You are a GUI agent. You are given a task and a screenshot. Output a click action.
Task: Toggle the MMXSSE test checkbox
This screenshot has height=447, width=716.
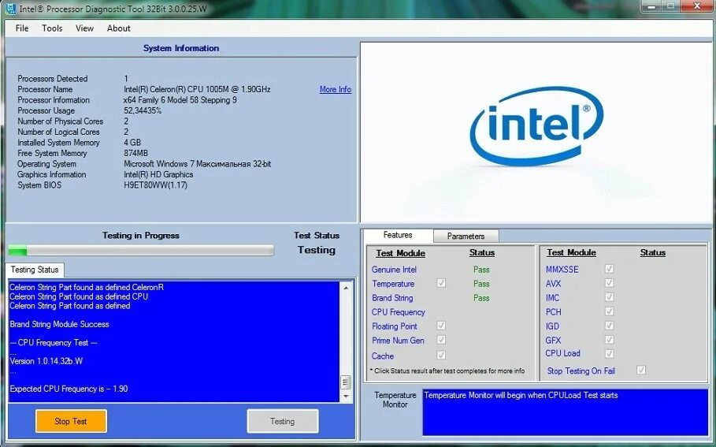click(x=609, y=269)
